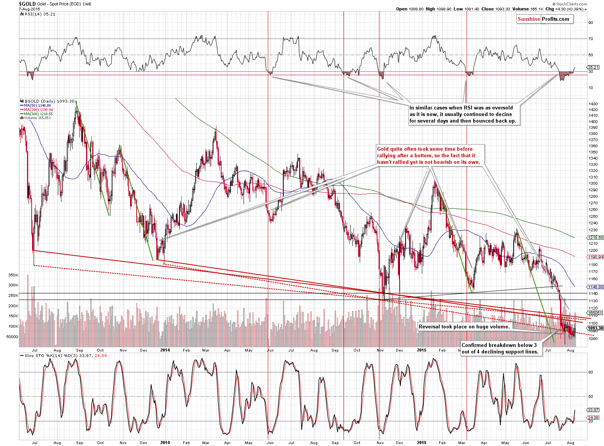Click the 33.87 stochastic %K tag

(594, 410)
